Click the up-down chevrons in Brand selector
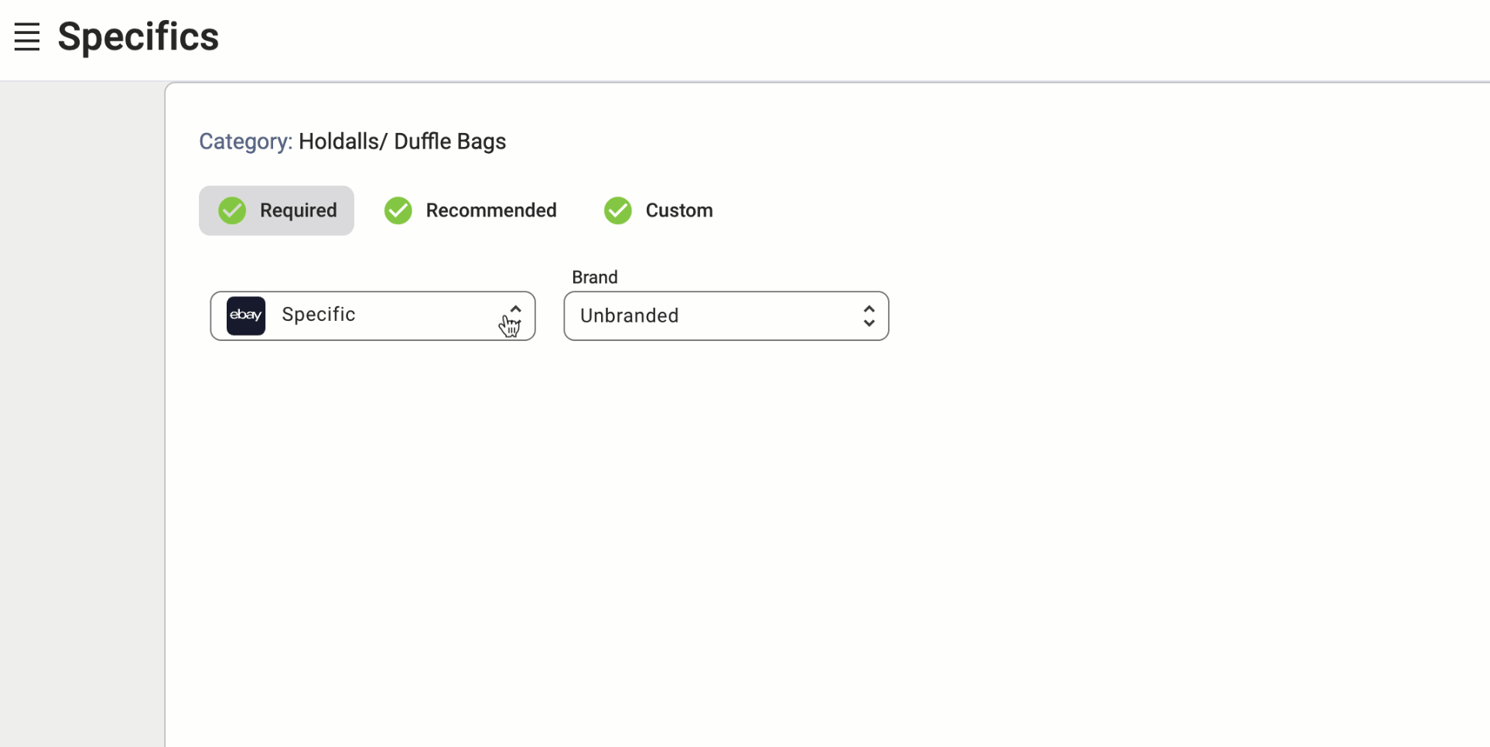Viewport: 1490px width, 747px height. coord(869,316)
